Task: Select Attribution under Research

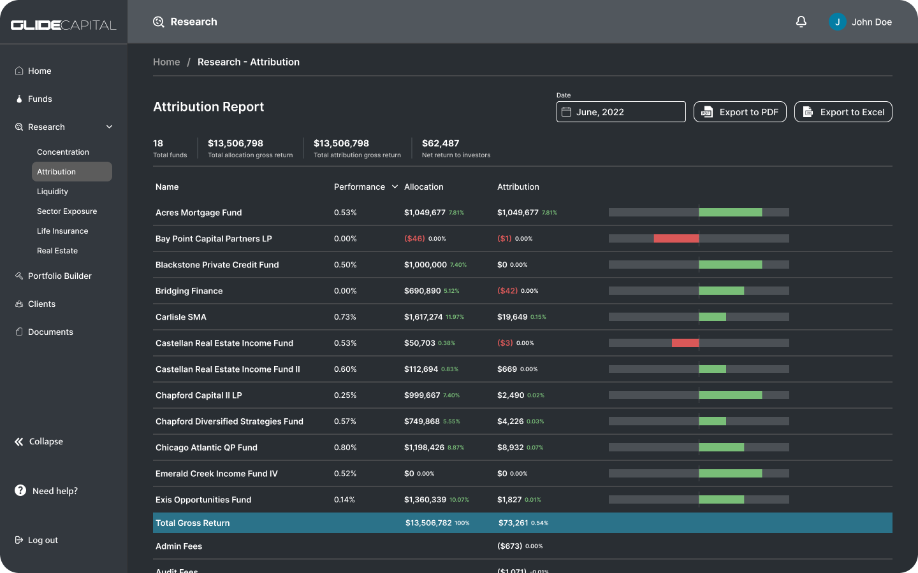Action: [x=72, y=172]
